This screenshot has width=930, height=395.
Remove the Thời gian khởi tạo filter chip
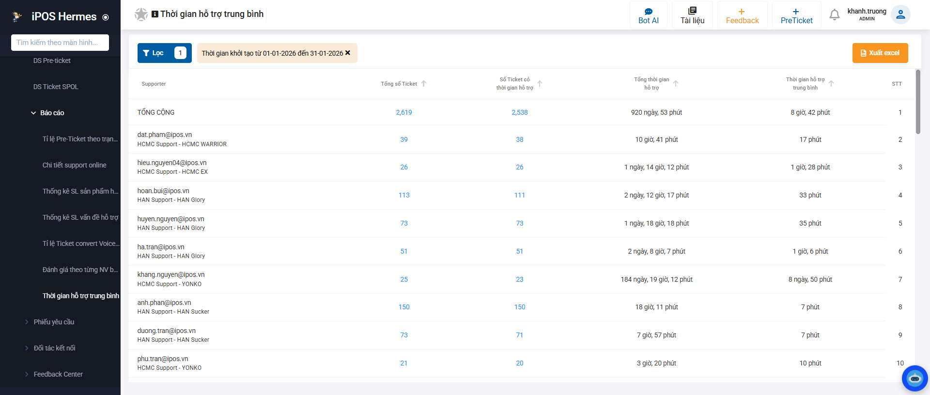click(347, 53)
